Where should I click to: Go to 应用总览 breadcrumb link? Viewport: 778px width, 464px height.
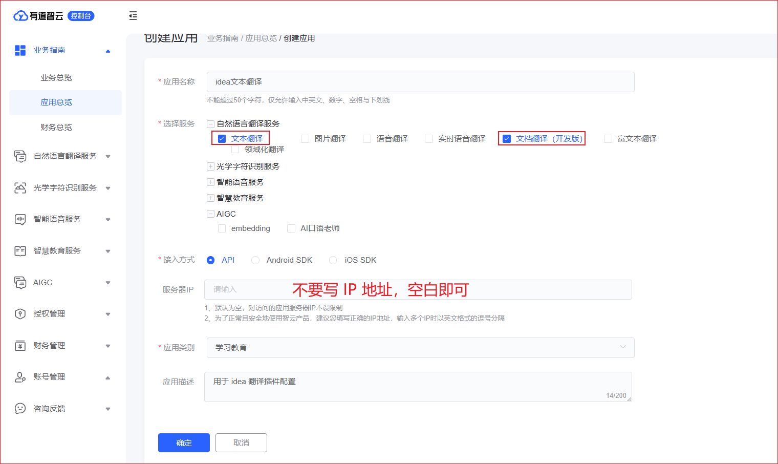click(x=261, y=38)
